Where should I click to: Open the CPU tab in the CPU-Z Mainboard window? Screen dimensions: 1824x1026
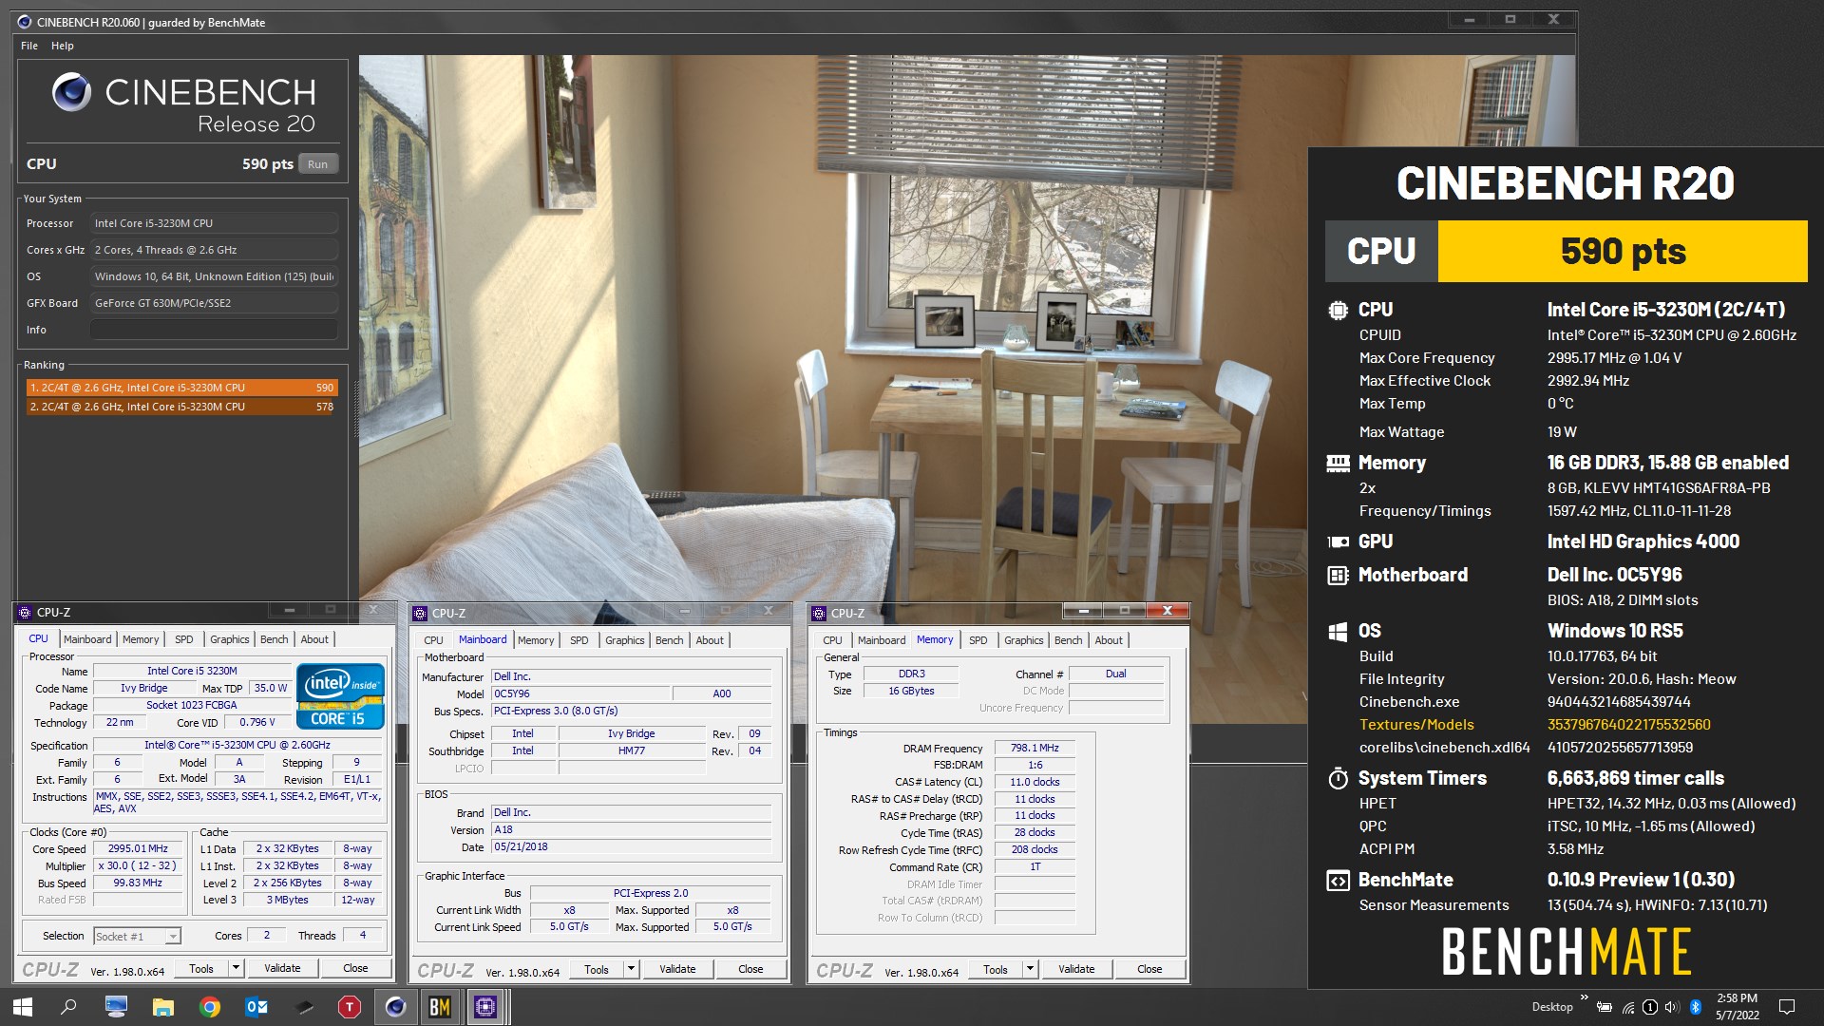433,640
